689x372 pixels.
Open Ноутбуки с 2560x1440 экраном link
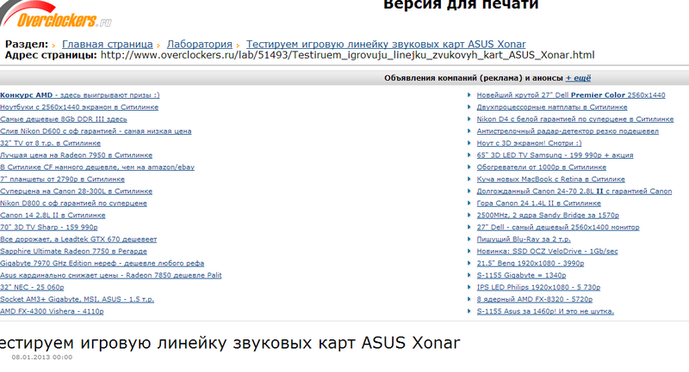(79, 107)
